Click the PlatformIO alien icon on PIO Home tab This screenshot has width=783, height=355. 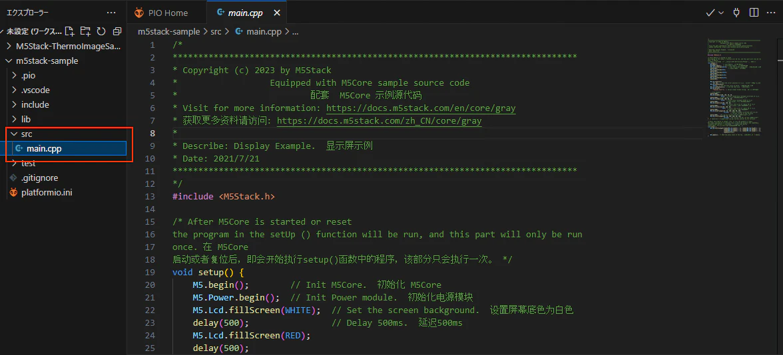[139, 13]
